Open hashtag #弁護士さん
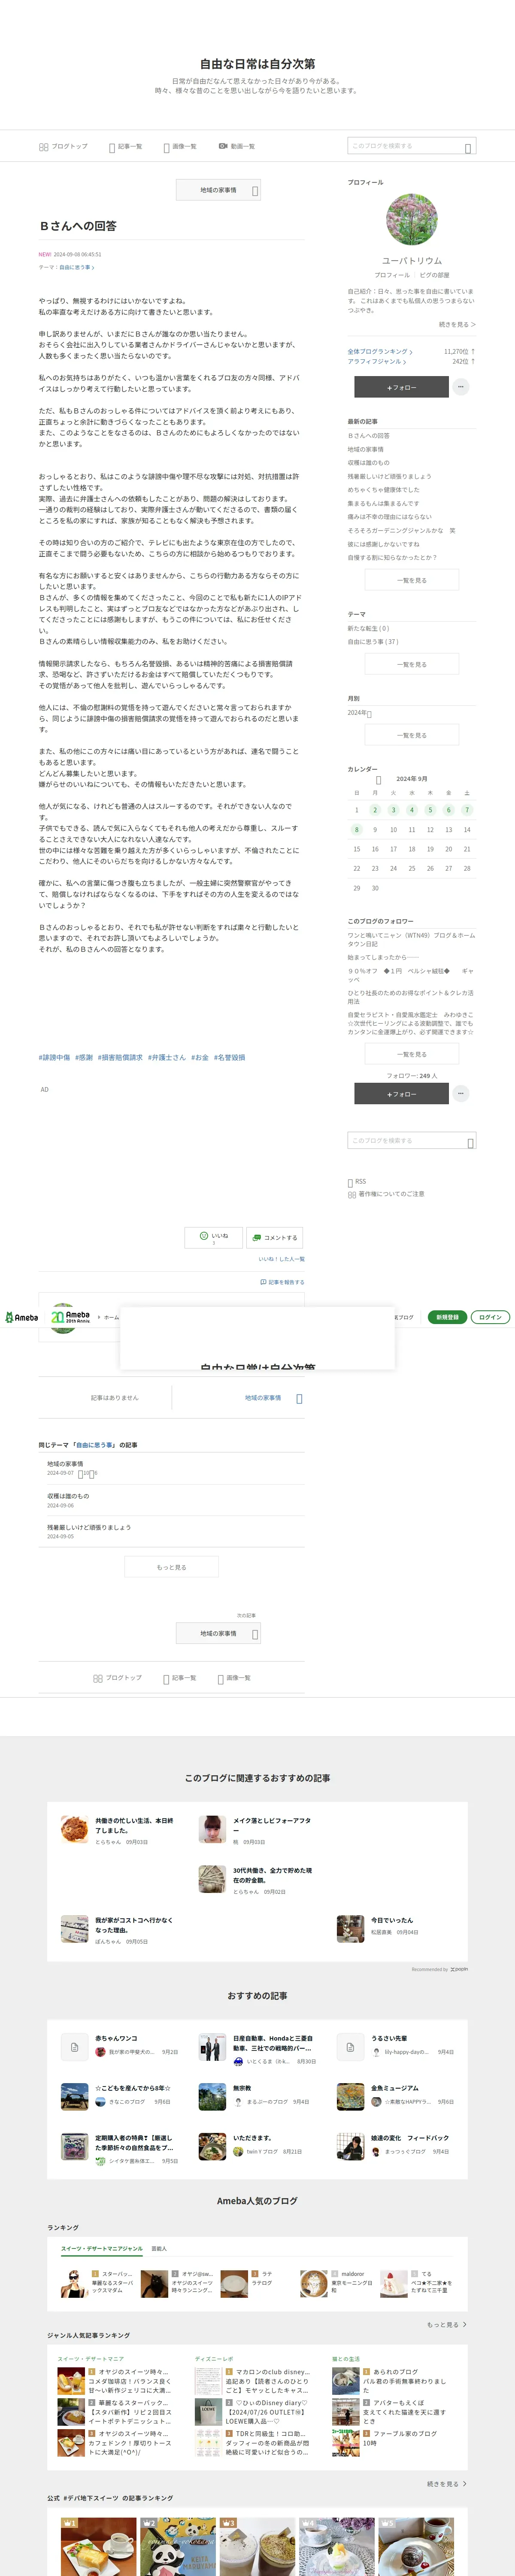 (167, 1057)
